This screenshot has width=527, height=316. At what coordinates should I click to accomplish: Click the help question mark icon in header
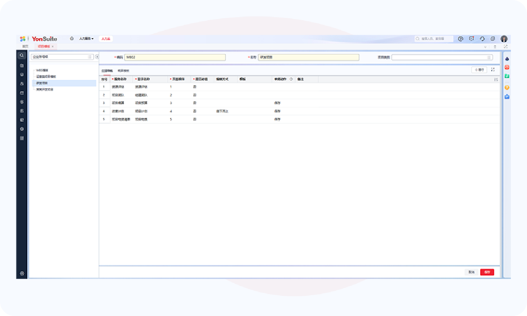(x=461, y=39)
